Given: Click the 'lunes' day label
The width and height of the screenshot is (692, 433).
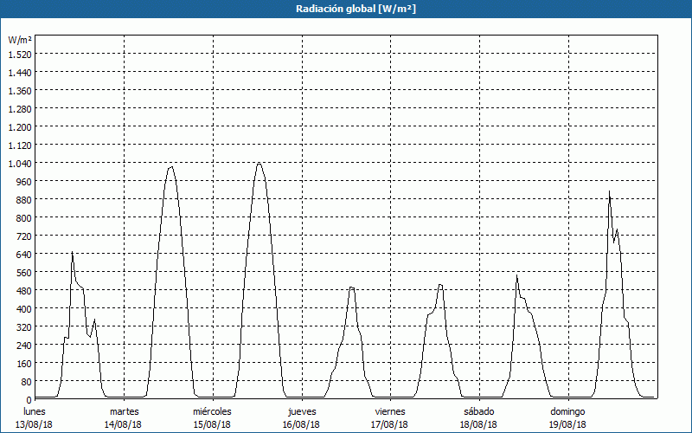Looking at the screenshot, I should (35, 411).
